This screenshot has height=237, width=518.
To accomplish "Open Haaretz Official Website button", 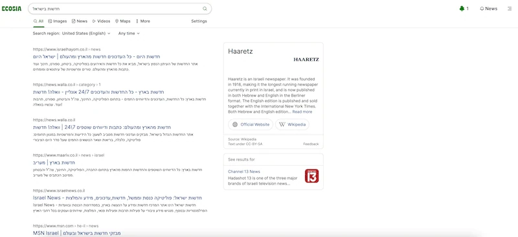I will coord(251,124).
